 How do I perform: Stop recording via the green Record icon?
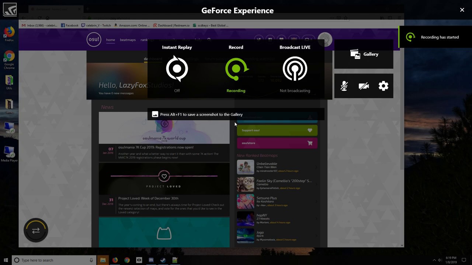[x=236, y=69]
